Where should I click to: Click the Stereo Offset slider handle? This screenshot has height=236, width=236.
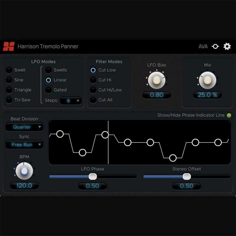pyautogui.click(x=187, y=176)
